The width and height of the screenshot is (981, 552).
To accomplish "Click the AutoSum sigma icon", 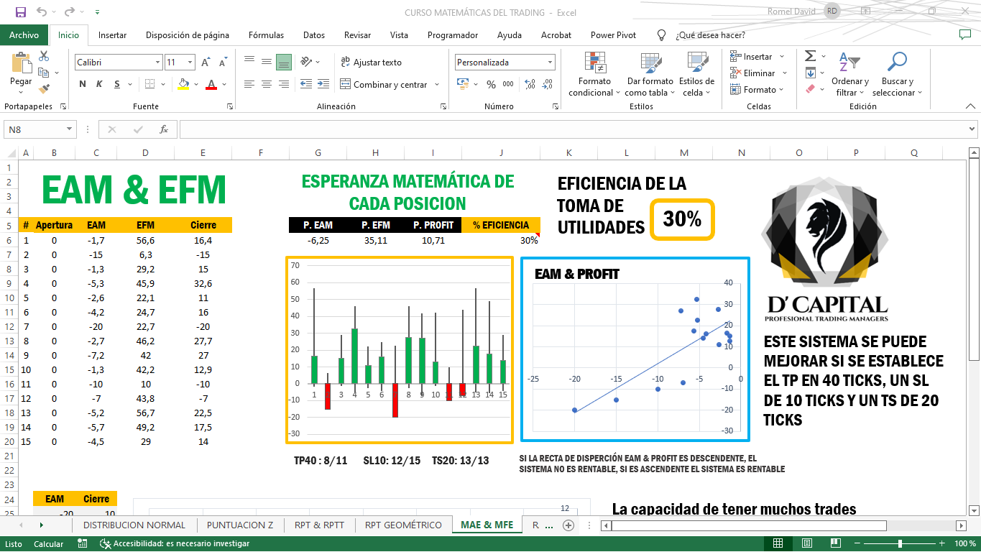I will (x=811, y=56).
